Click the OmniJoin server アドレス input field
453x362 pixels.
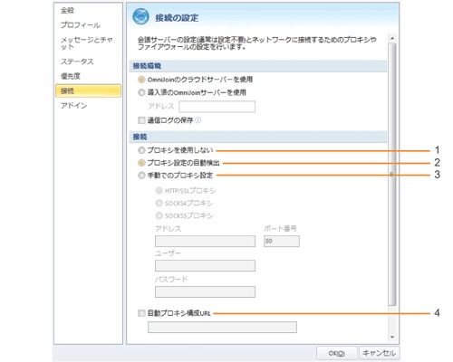(x=217, y=107)
